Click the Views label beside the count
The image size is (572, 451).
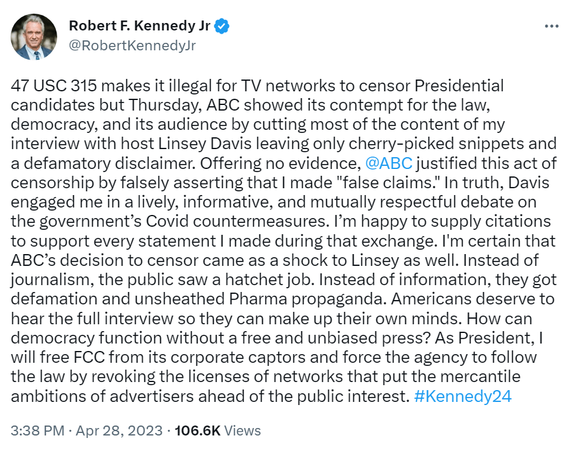click(x=241, y=430)
